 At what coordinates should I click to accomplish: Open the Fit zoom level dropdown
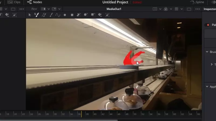tap(34, 9)
